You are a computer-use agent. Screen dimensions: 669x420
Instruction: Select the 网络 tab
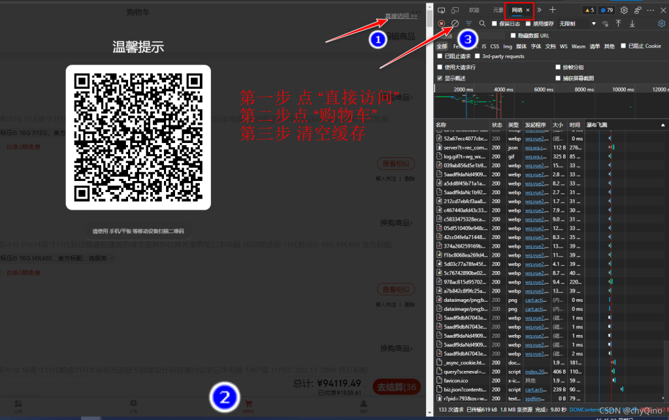(x=517, y=10)
